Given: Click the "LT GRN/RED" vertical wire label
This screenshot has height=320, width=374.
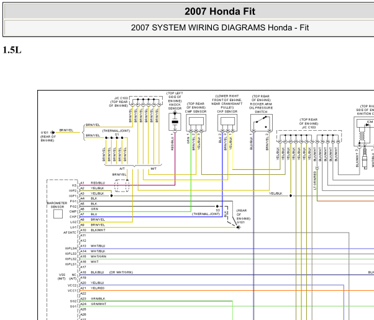Looking at the screenshot, I should 315,180.
